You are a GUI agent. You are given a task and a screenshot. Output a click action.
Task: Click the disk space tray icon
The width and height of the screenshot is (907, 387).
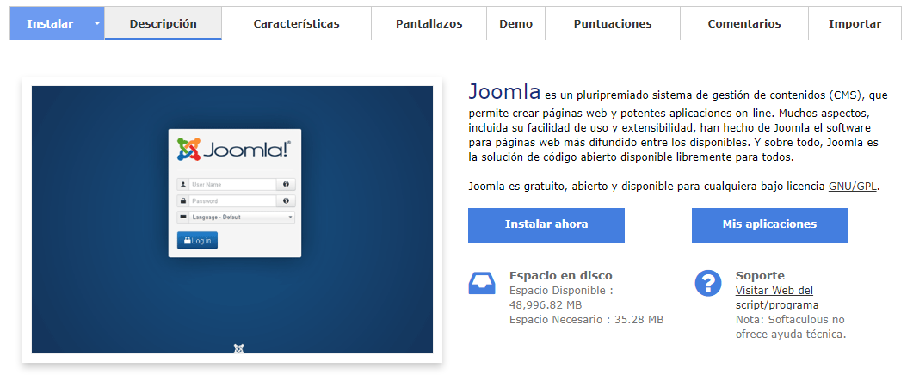(481, 283)
